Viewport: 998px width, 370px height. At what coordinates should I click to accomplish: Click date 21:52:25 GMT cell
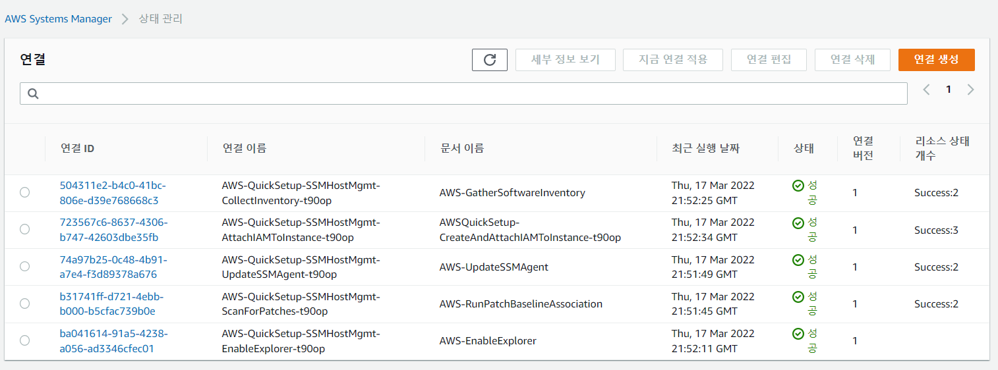click(x=713, y=193)
